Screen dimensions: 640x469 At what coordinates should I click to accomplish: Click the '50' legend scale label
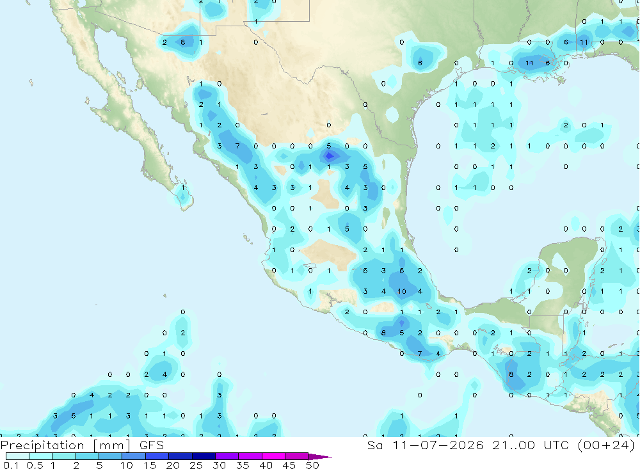312,465
